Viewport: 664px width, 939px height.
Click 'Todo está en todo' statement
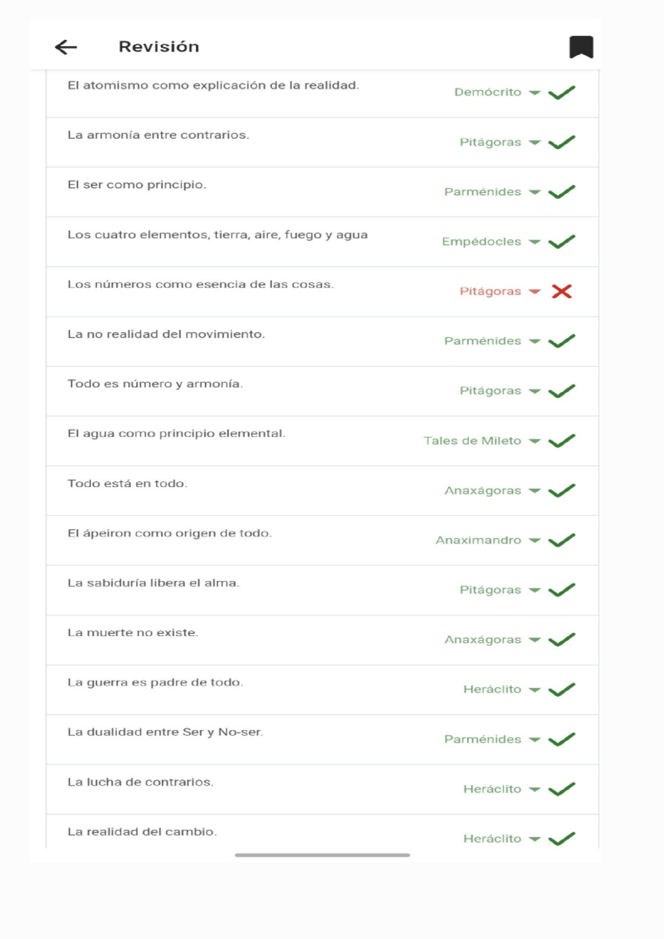tap(127, 484)
